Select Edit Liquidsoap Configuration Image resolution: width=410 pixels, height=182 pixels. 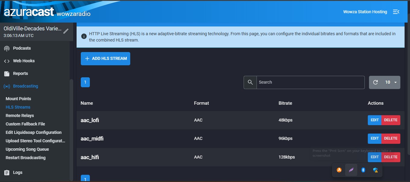33,132
